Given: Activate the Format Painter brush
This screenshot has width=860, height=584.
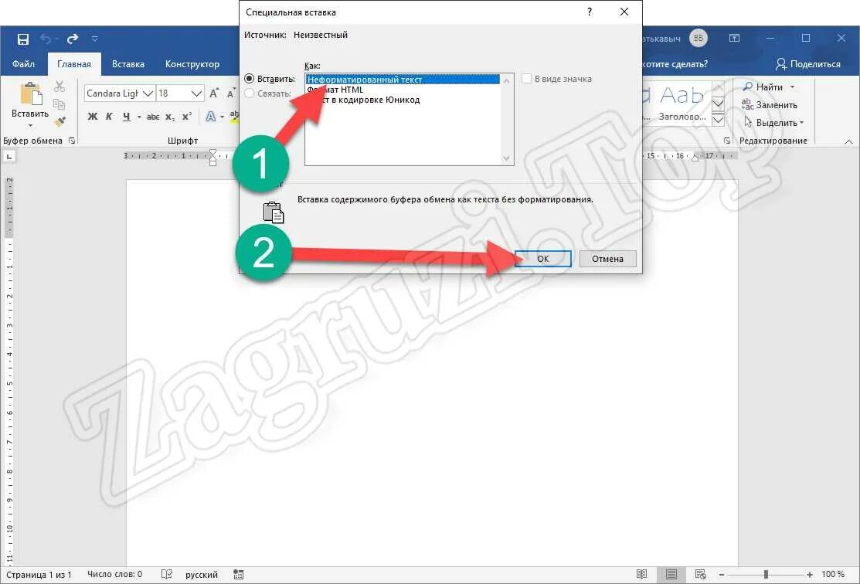Looking at the screenshot, I should coord(59,121).
